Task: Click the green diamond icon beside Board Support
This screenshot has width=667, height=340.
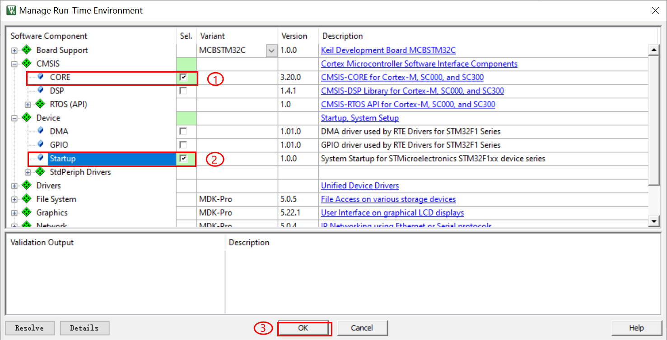Action: point(27,50)
